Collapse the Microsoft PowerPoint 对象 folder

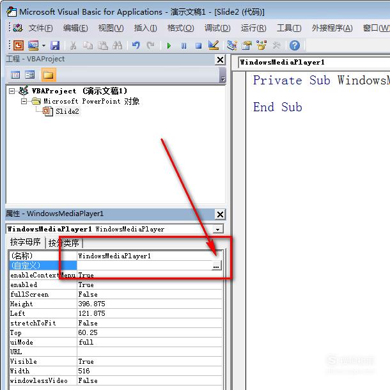tap(24, 101)
